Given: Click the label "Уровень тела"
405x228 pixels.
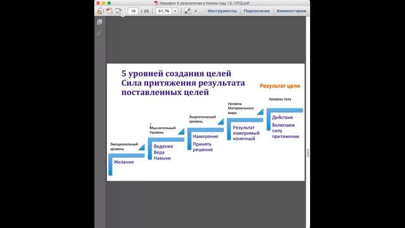Looking at the screenshot, I should [x=280, y=99].
